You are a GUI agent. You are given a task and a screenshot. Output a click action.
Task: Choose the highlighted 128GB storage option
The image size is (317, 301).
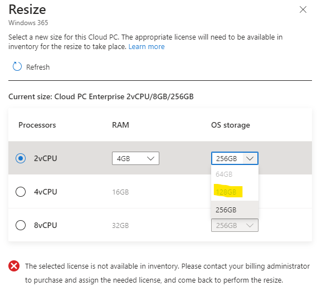pos(235,192)
